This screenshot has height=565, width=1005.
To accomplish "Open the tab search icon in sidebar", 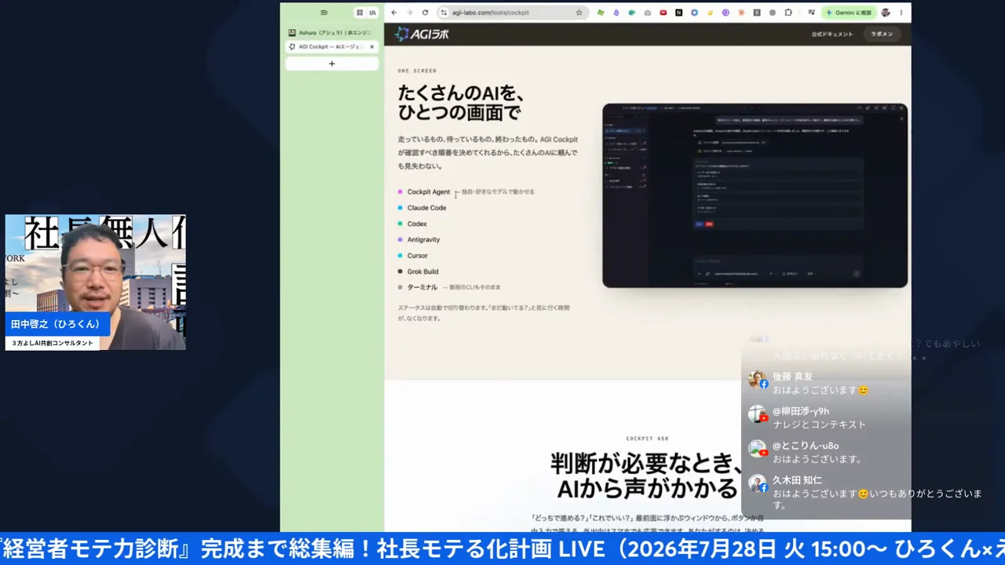I will click(372, 13).
